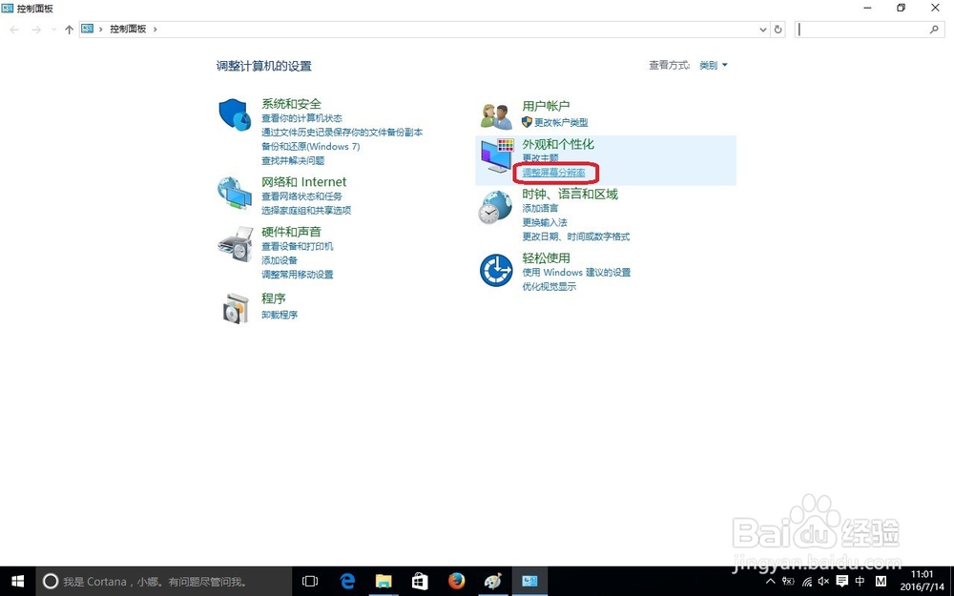Image resolution: width=954 pixels, height=596 pixels.
Task: Open the 类别 view-by dropdown
Action: 712,65
